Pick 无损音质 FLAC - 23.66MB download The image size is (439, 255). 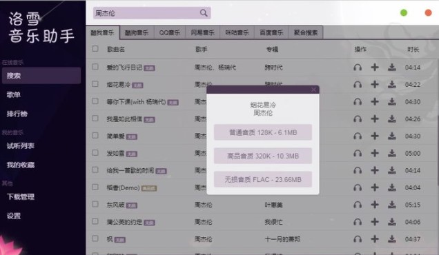coord(263,179)
